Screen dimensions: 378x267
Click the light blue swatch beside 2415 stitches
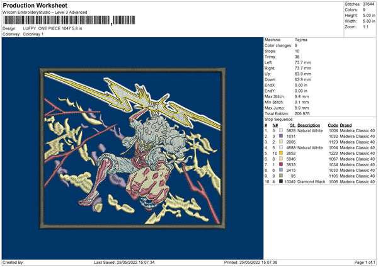coord(281,170)
